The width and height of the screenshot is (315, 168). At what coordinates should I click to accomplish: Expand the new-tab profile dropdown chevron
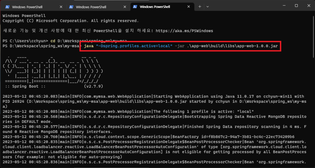point(208,7)
